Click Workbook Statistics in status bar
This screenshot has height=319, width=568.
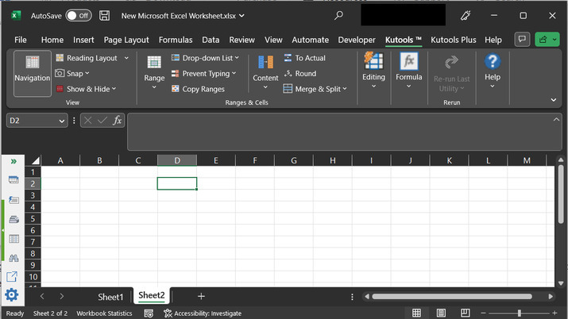104,313
